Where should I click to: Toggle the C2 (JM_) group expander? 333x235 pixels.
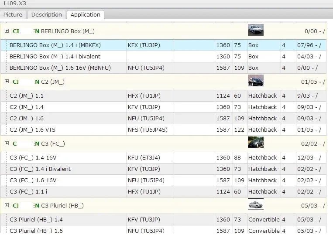point(7,82)
